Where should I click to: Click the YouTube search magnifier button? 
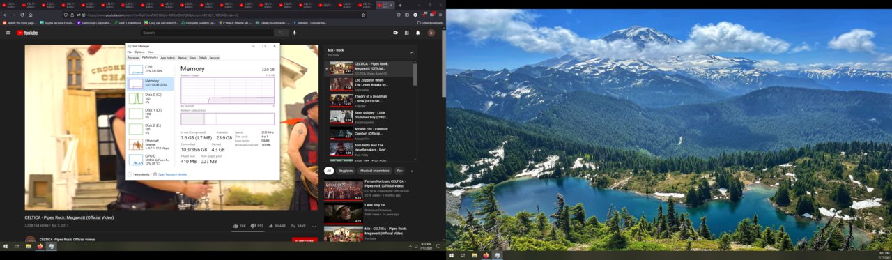click(x=282, y=33)
